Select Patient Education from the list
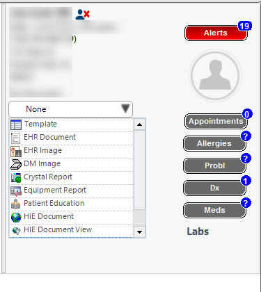The image size is (261, 292). click(x=72, y=204)
